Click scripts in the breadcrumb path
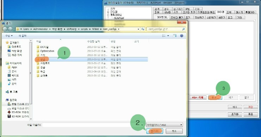This screenshot has width=261, height=137. [84, 29]
